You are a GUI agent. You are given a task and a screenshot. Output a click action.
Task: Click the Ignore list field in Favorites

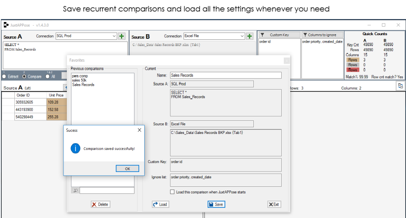tap(226, 180)
